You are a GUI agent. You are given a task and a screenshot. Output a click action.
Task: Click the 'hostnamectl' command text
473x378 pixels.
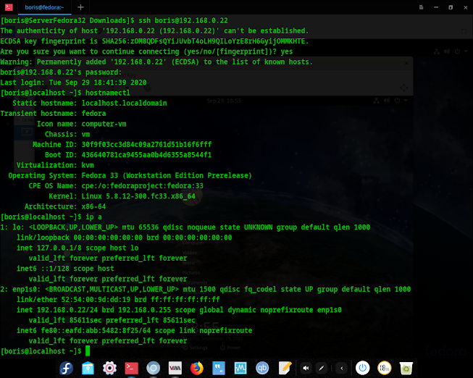(x=108, y=93)
